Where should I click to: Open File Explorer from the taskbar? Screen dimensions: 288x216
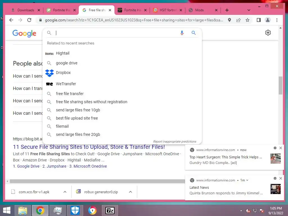coord(23,210)
